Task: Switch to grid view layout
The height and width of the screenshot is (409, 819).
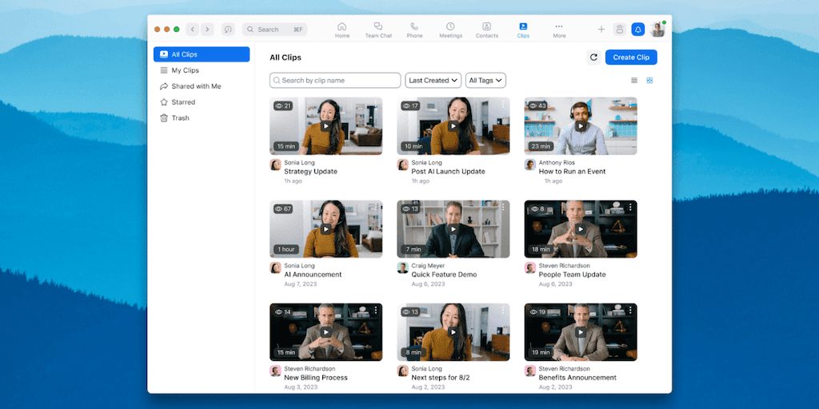Action: pos(649,81)
